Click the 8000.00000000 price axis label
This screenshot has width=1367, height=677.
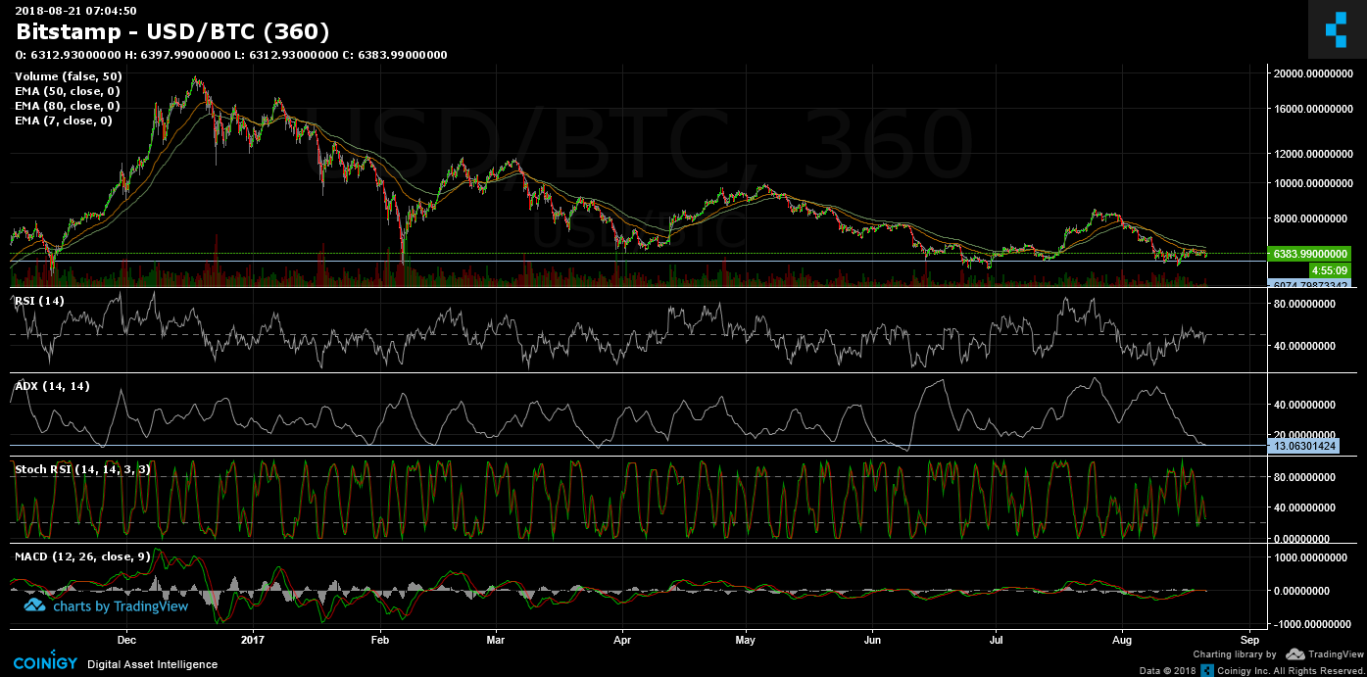(x=1310, y=218)
